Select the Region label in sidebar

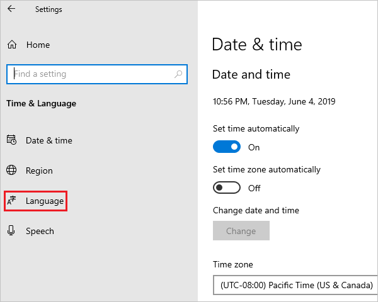[x=39, y=171]
